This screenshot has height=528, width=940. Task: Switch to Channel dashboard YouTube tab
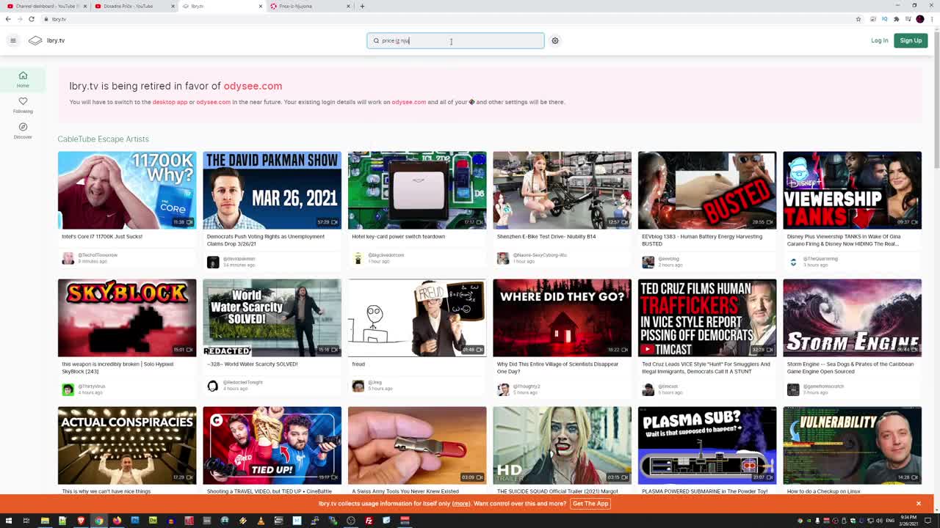[44, 6]
